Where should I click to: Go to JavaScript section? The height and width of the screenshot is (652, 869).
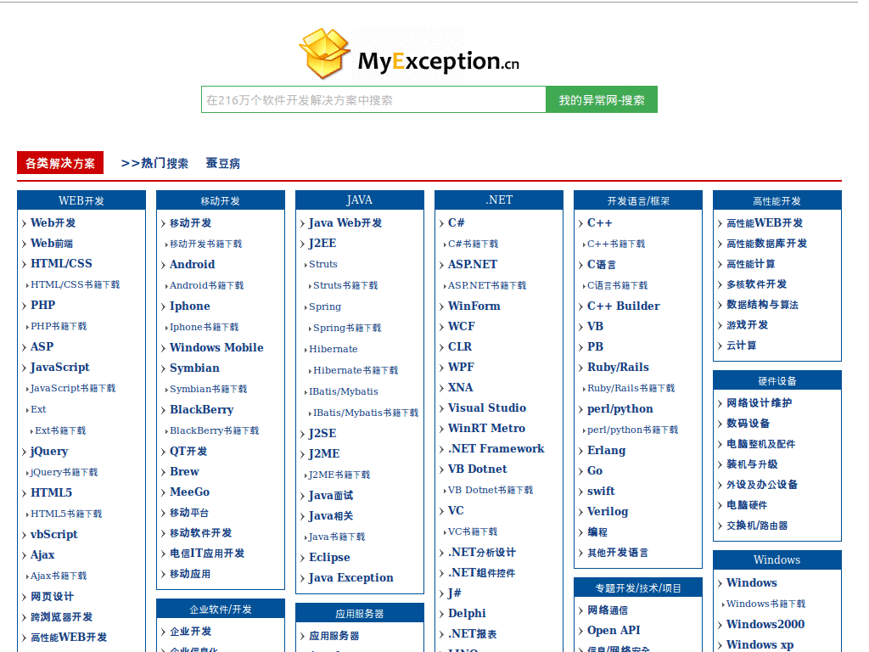(x=60, y=368)
